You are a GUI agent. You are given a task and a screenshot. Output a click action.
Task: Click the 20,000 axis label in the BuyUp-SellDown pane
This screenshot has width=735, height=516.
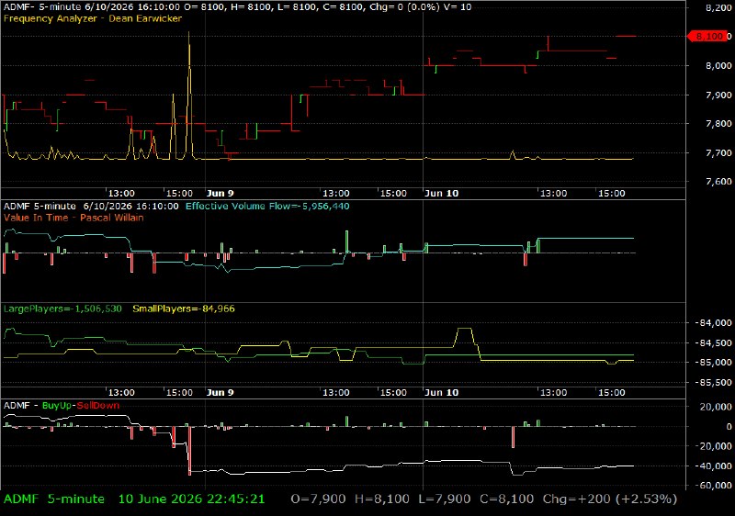tap(716, 407)
